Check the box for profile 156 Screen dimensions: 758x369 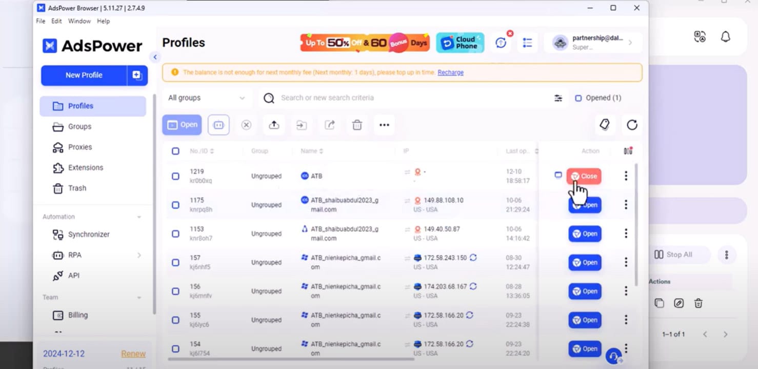pos(175,291)
